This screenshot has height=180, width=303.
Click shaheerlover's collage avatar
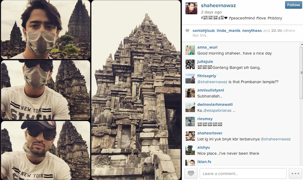point(190,136)
